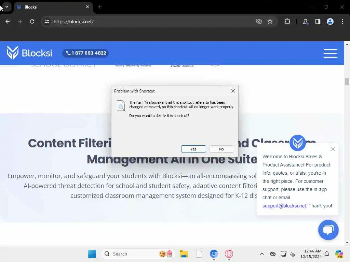The image size is (350, 262).
Task: Open the Opera taskbar icon
Action: click(x=229, y=254)
